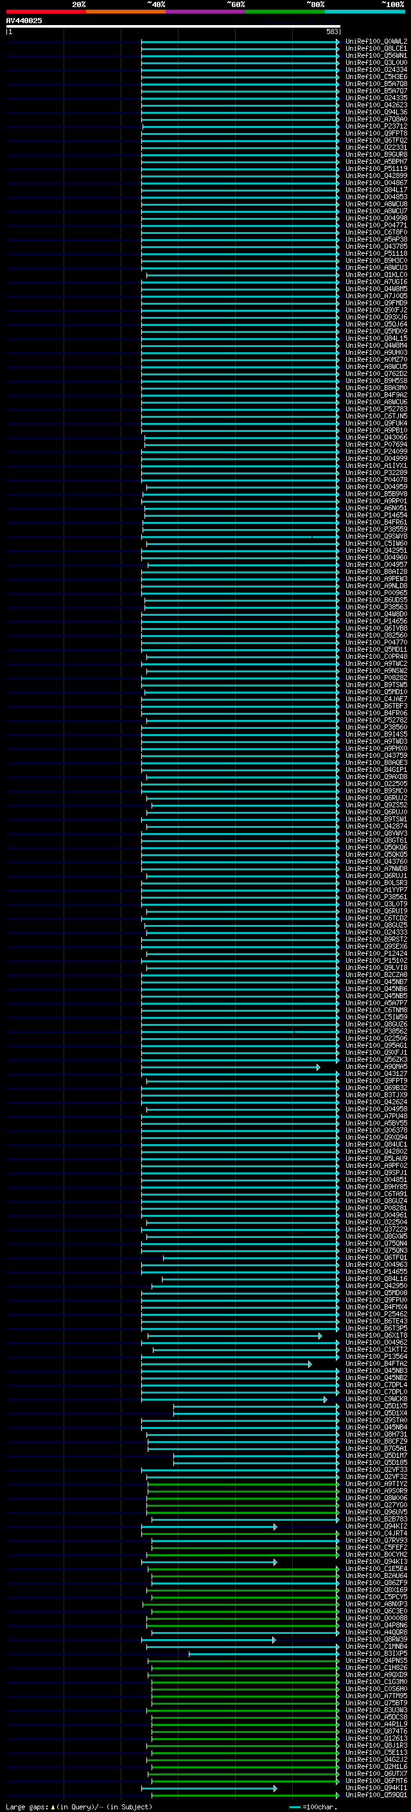This screenshot has width=411, height=1812.
Task: Click the purple ~60% identity legend swatch
Action: tap(206, 12)
